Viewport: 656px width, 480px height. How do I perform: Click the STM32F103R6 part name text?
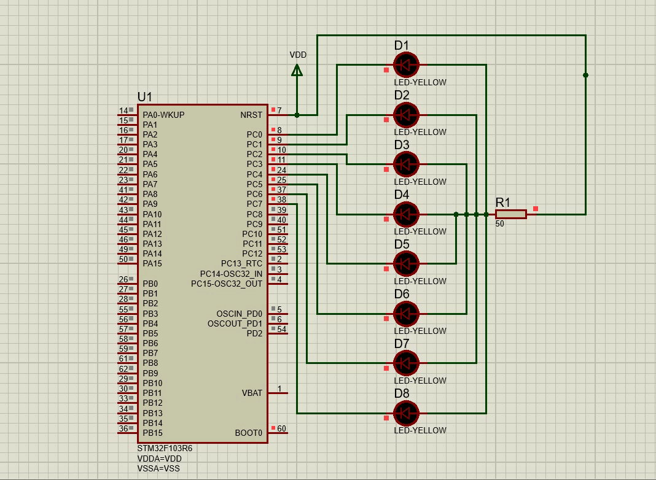[165, 448]
